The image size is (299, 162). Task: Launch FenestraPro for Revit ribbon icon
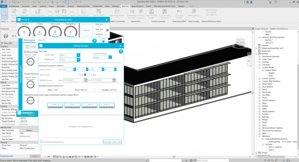coord(132,14)
